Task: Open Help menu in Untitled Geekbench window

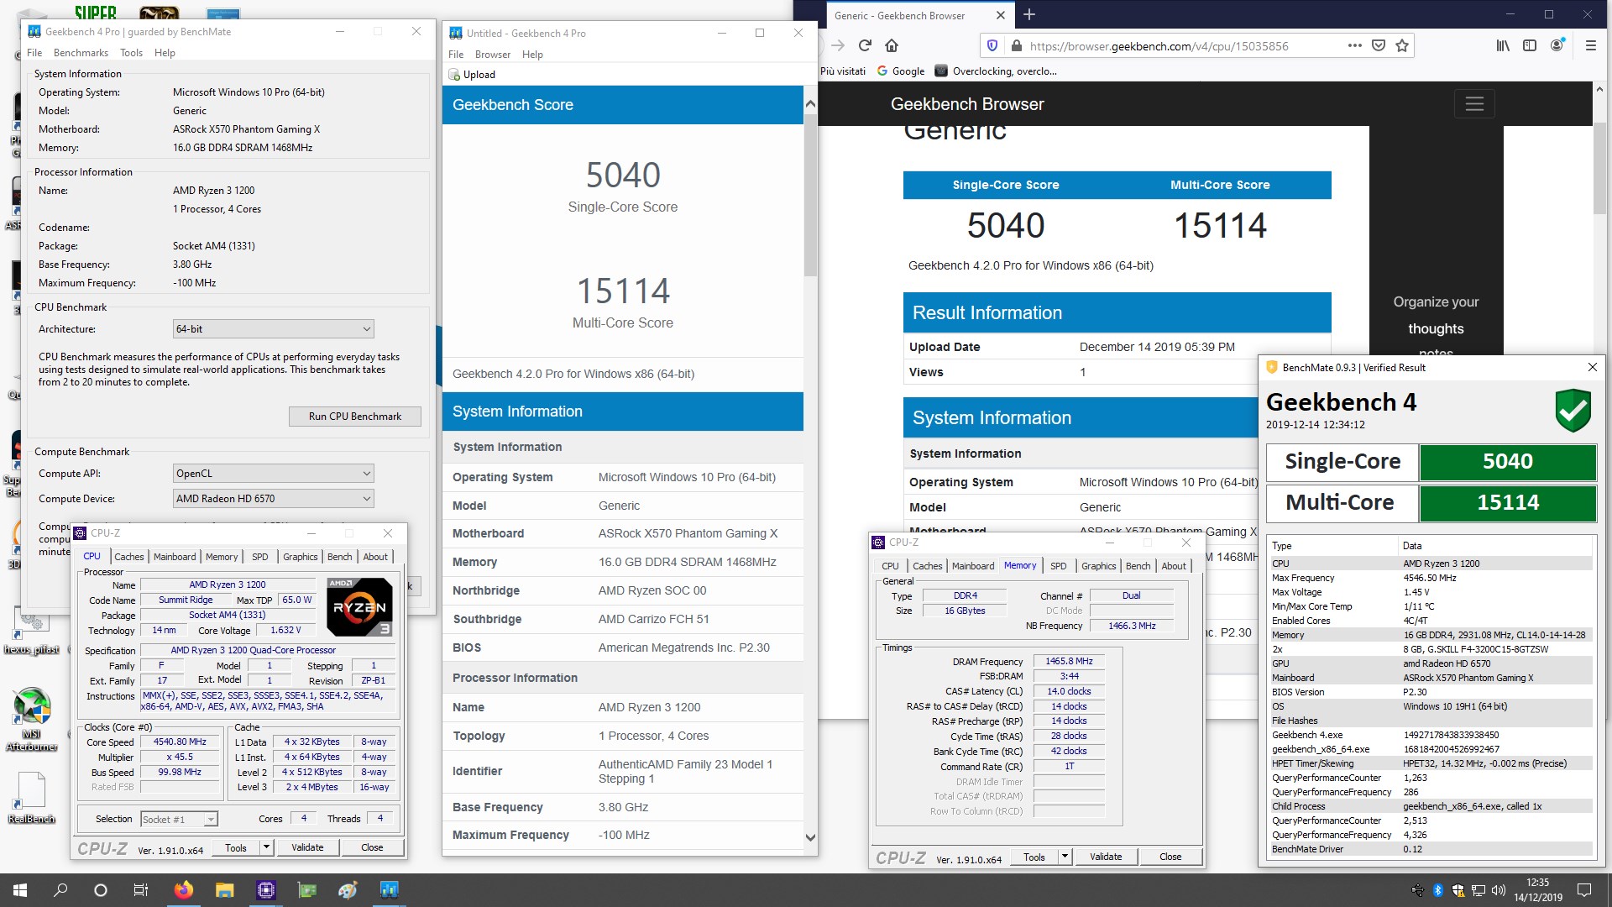Action: pyautogui.click(x=532, y=55)
